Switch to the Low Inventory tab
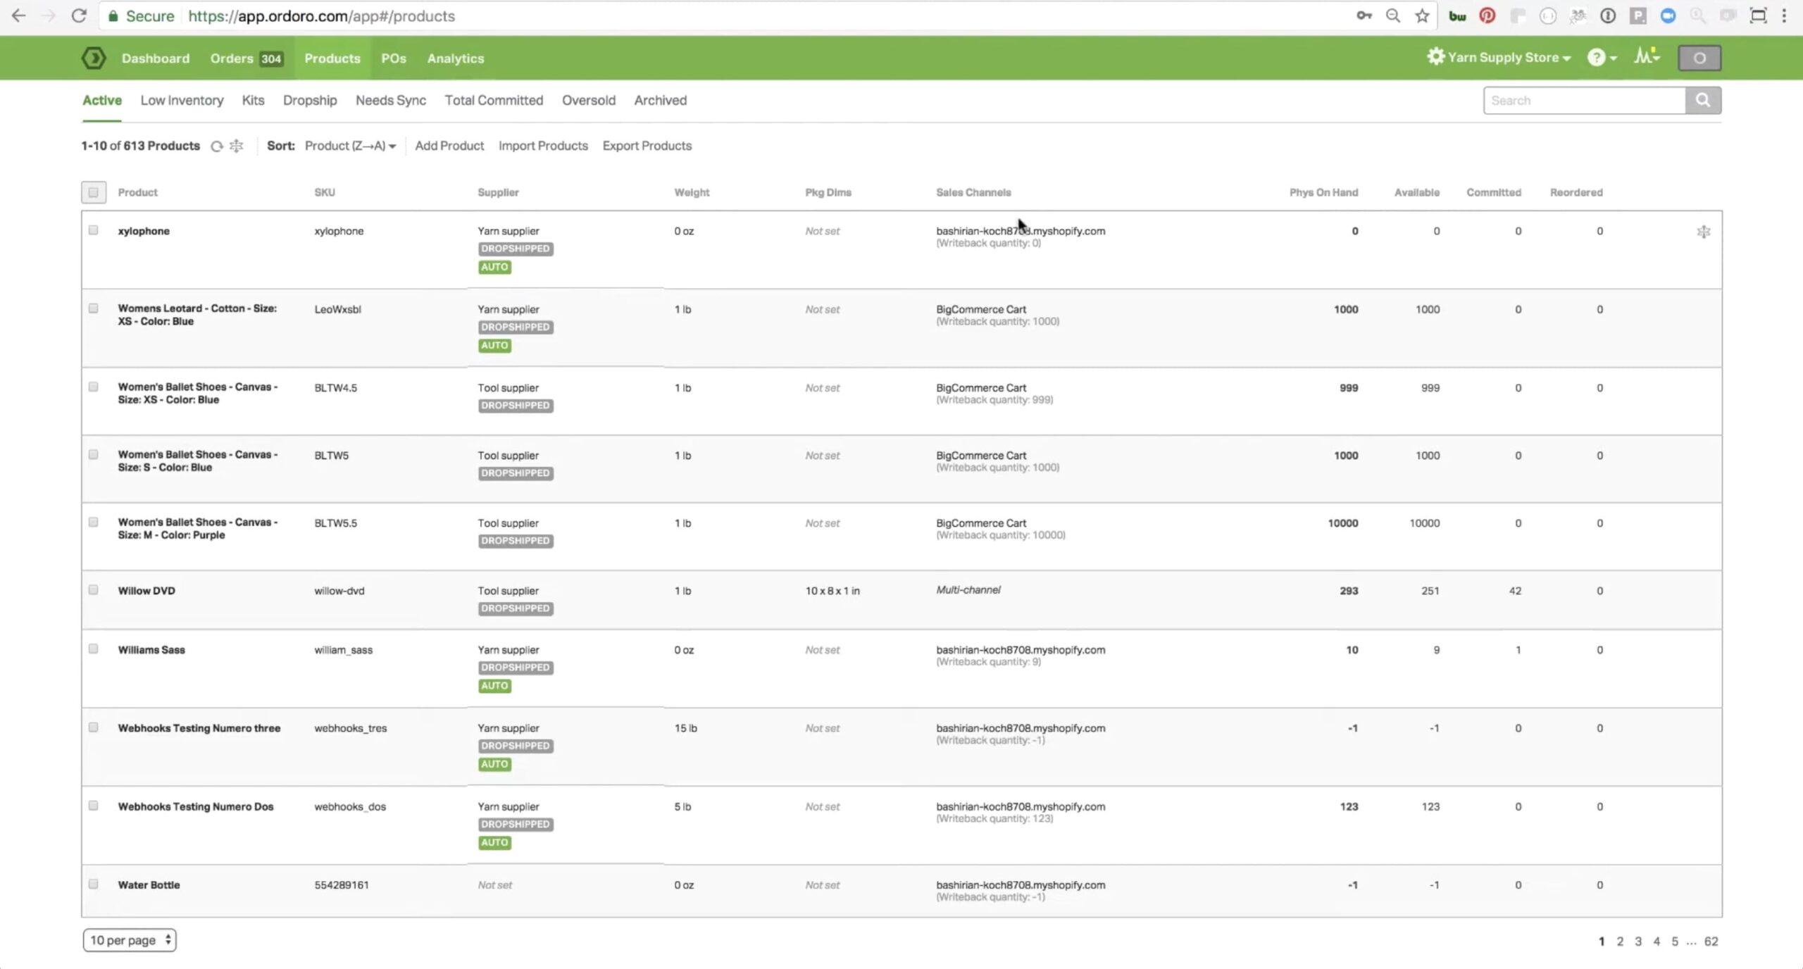1803x969 pixels. point(182,100)
